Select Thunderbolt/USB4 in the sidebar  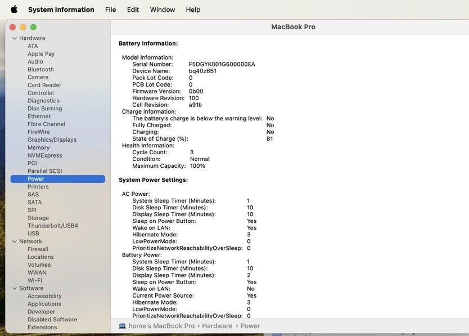click(x=53, y=226)
